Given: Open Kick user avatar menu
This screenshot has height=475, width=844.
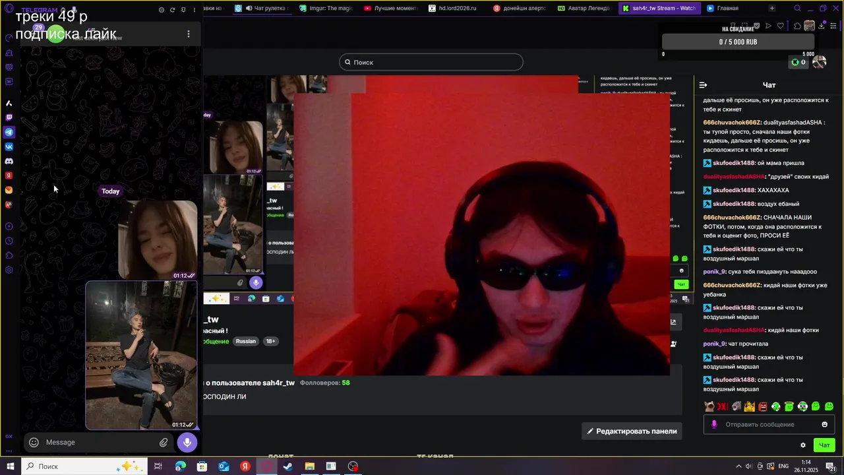Looking at the screenshot, I should tap(820, 62).
